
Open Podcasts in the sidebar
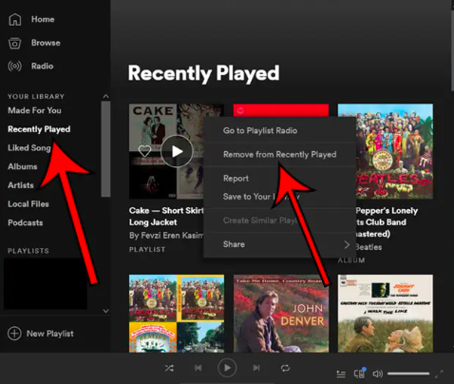point(26,222)
